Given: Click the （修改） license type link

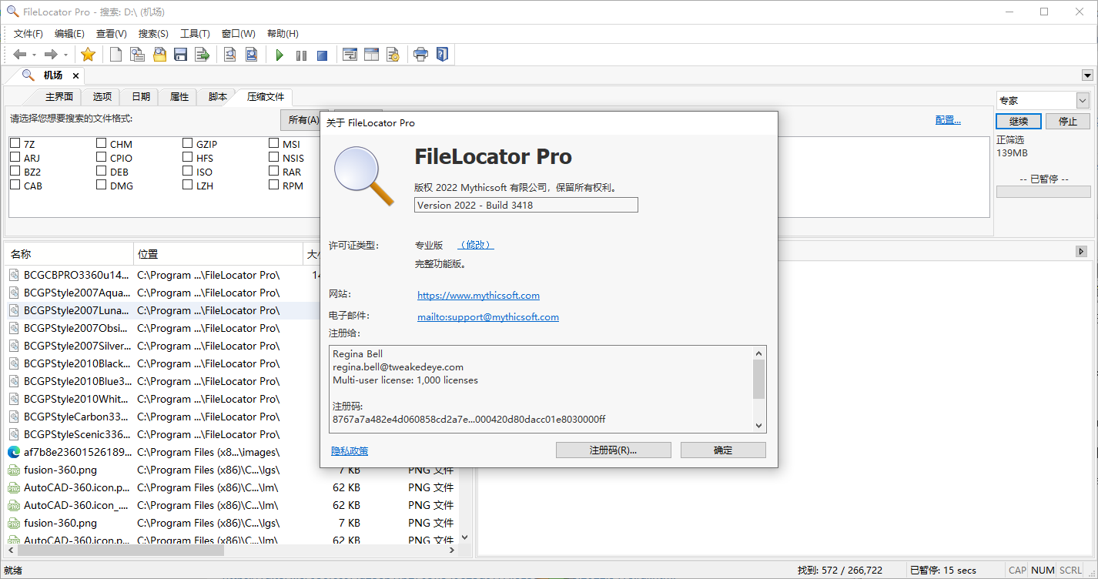Looking at the screenshot, I should [x=476, y=245].
